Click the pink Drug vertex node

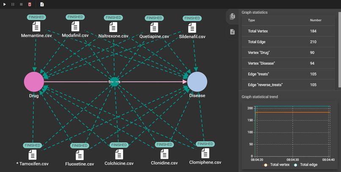point(34,82)
